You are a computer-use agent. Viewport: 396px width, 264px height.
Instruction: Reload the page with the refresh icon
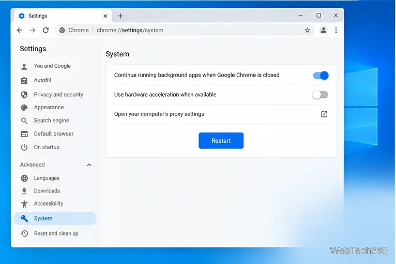[45, 31]
